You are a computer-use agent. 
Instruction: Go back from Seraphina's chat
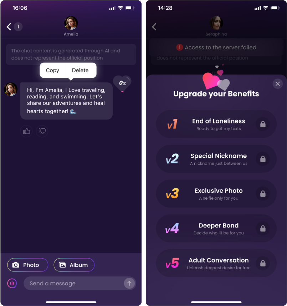click(154, 27)
